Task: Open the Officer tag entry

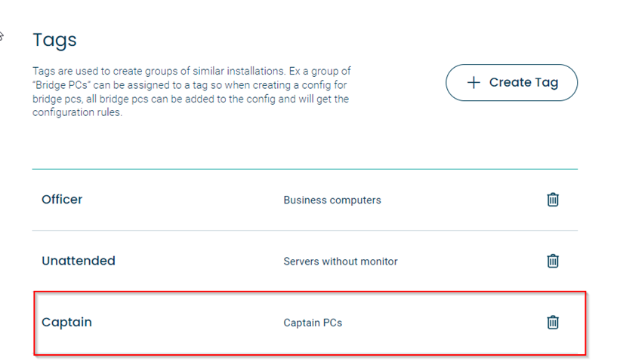Action: click(x=62, y=200)
